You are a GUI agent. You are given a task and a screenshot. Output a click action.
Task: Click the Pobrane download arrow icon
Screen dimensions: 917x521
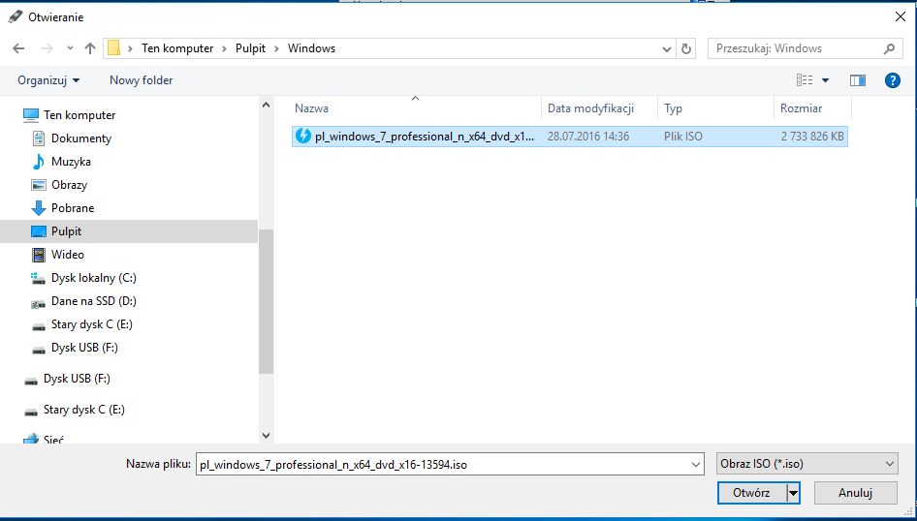39,208
